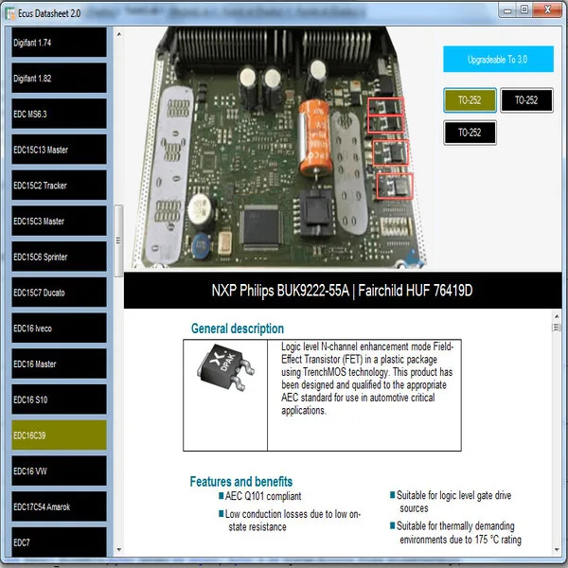The image size is (568, 568).
Task: Click the Upgradeable To 3.0 button
Action: (498, 59)
